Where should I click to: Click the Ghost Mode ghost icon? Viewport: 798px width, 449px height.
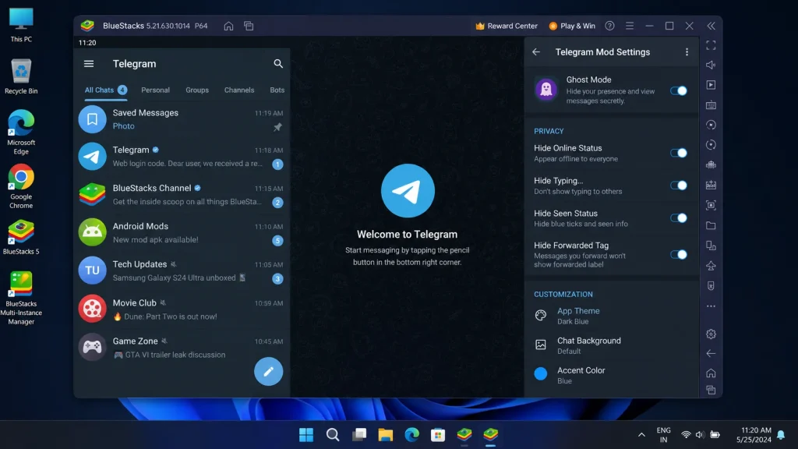[x=546, y=90]
